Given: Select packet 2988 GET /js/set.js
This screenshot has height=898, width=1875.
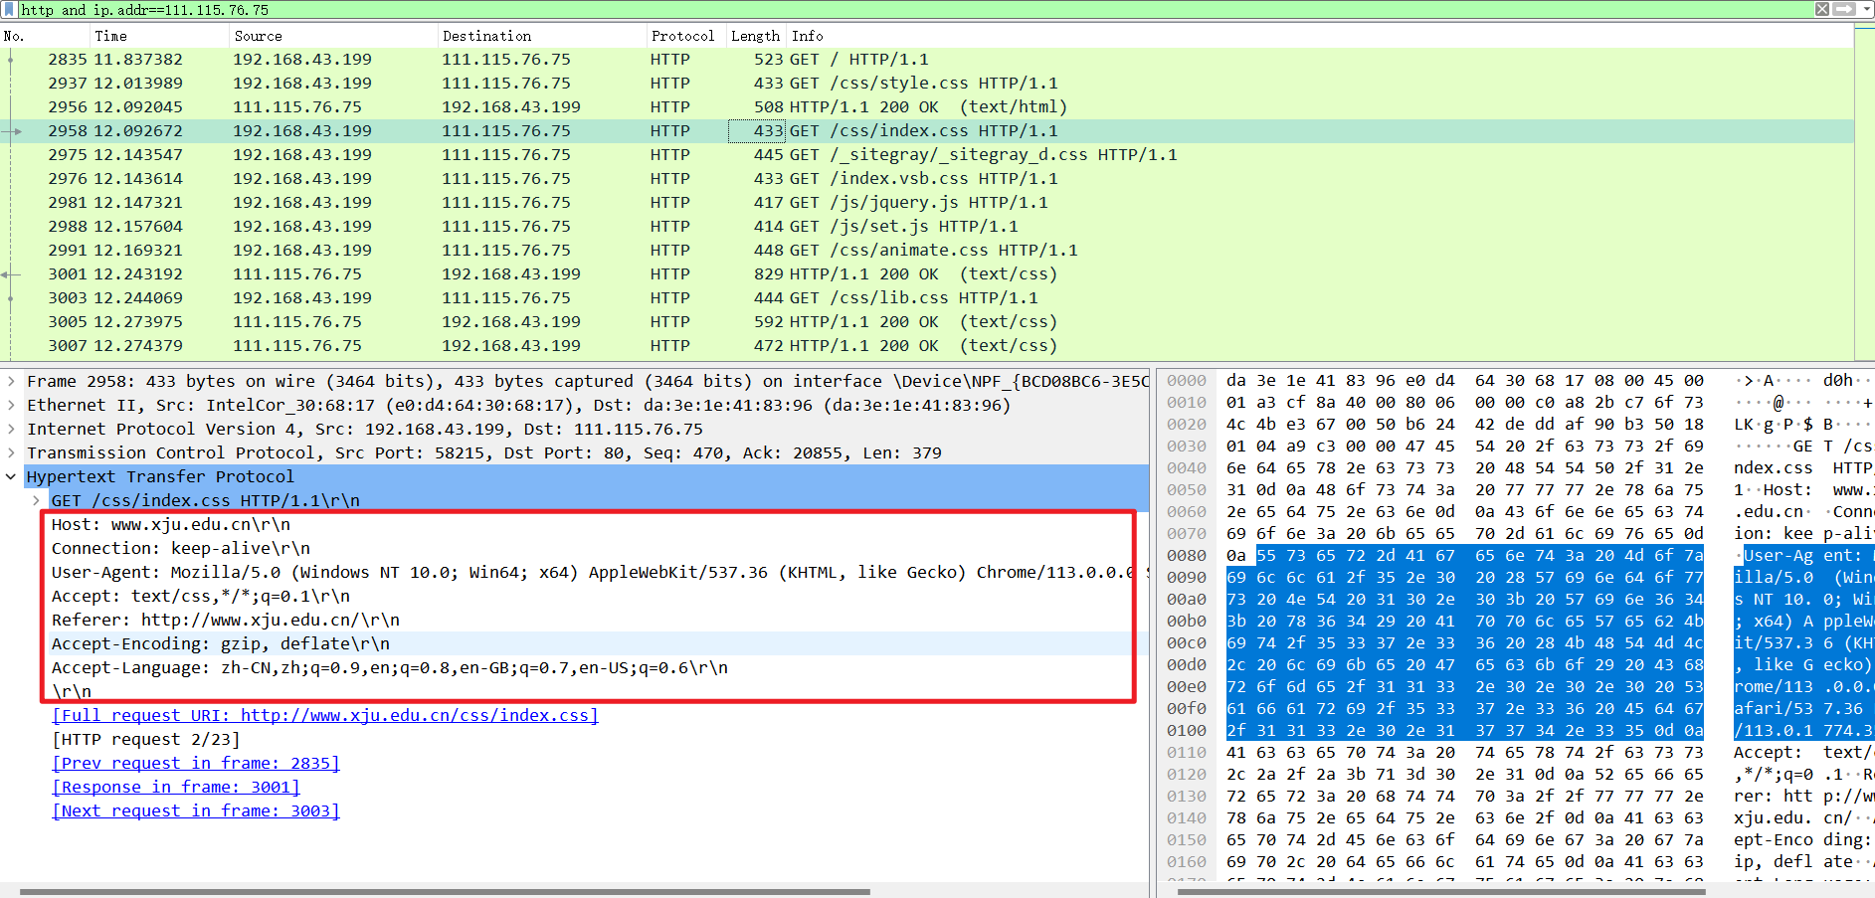Looking at the screenshot, I should [x=927, y=227].
